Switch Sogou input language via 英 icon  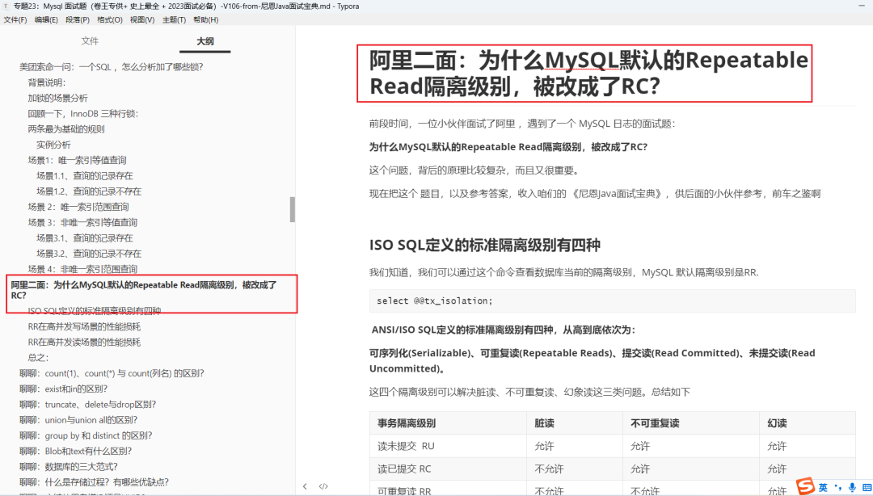pyautogui.click(x=824, y=488)
